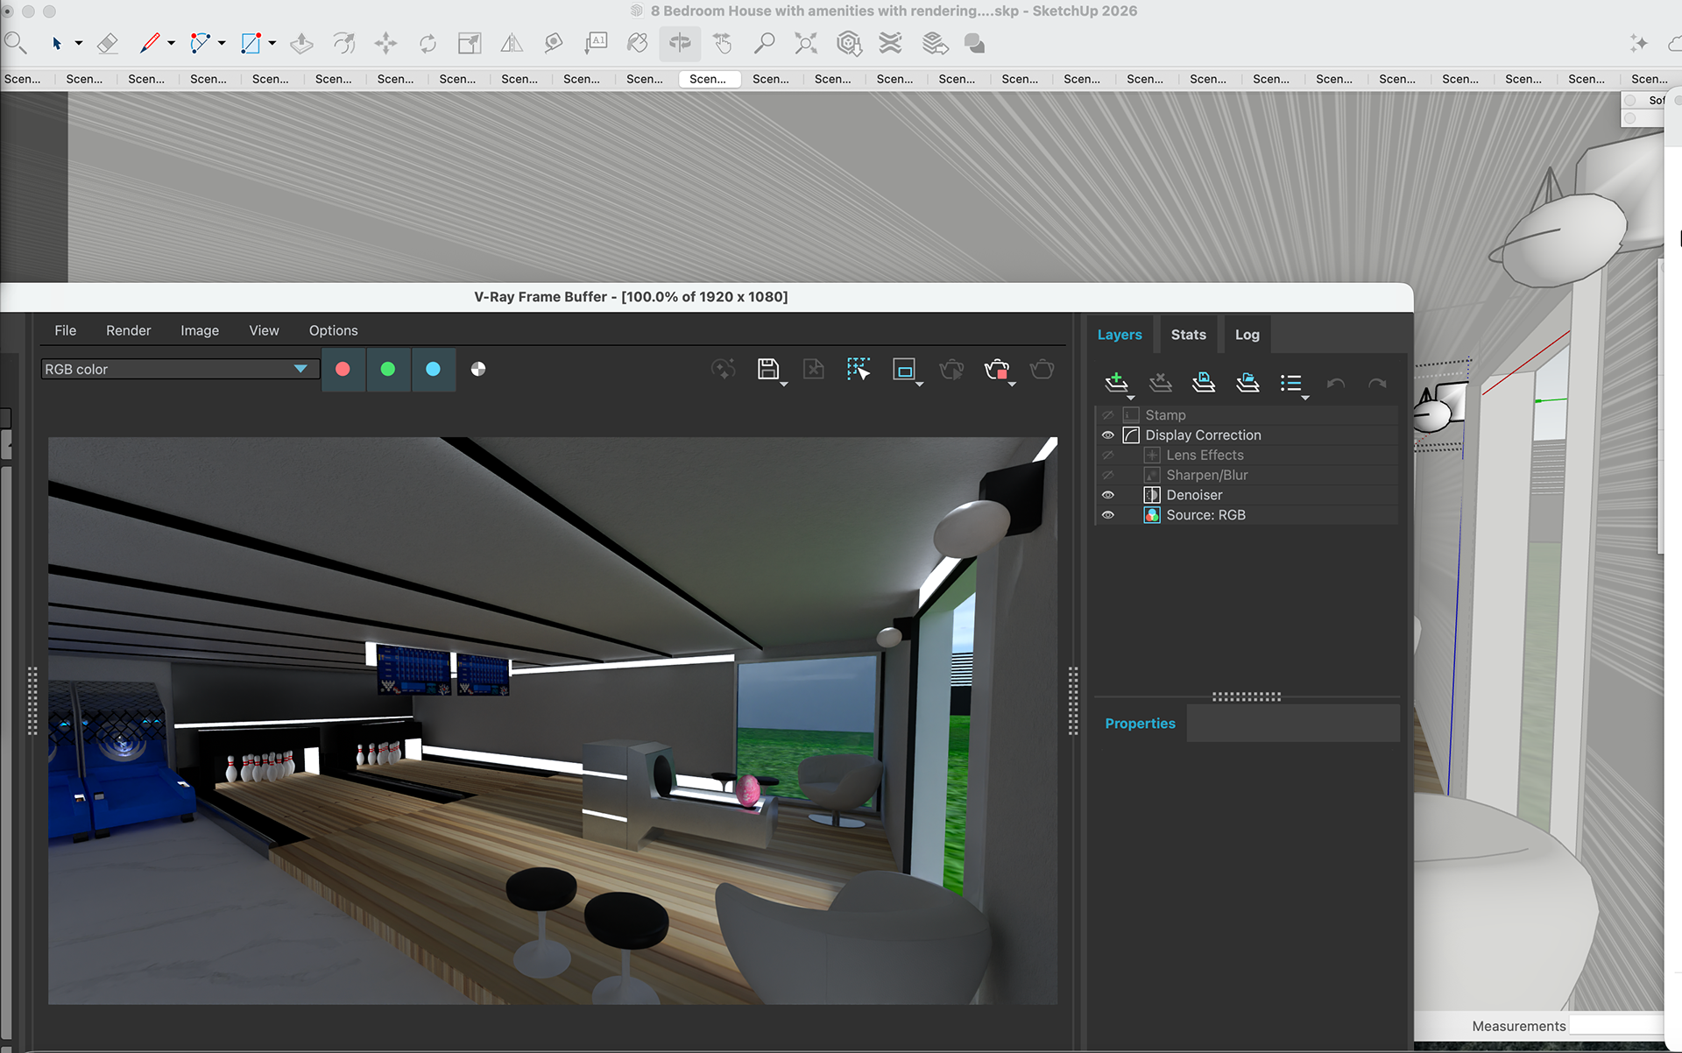The image size is (1682, 1053).
Task: Select the Source: RGB layer item
Action: (1205, 515)
